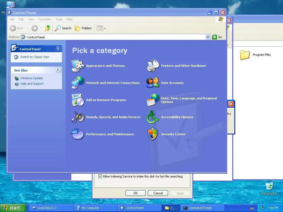Click the Views toolbar icon
The height and width of the screenshot is (212, 283).
tap(100, 28)
